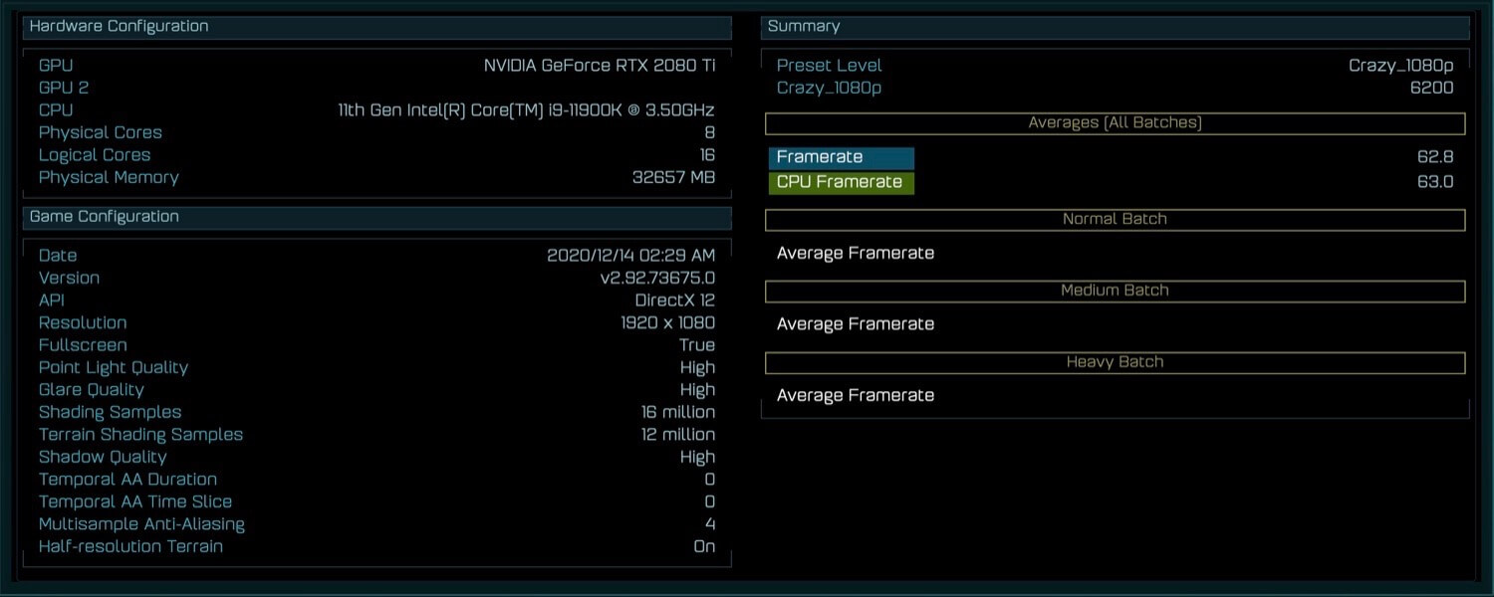The width and height of the screenshot is (1494, 597).
Task: Click the 62.8 framerate value
Action: click(1436, 157)
